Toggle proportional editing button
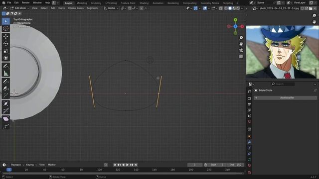 click(142, 8)
